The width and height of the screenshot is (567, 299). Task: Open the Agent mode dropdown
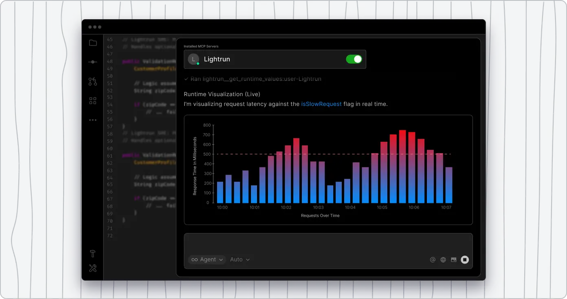click(x=207, y=259)
